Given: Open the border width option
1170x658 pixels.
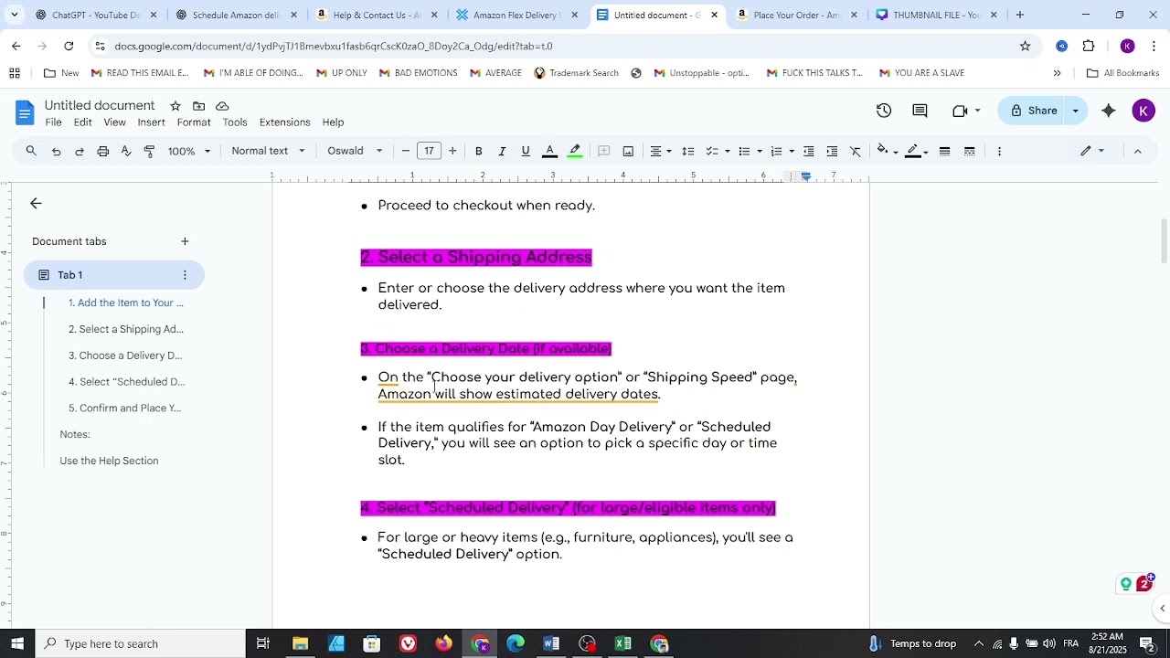Looking at the screenshot, I should [945, 151].
